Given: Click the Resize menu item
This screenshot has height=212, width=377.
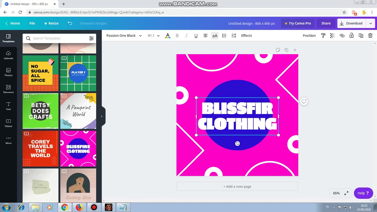Looking at the screenshot, I should (51, 23).
